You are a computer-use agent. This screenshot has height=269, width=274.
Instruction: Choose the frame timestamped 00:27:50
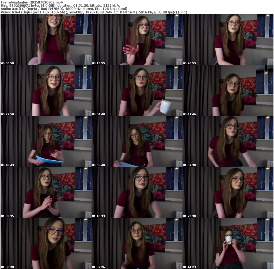point(46,91)
